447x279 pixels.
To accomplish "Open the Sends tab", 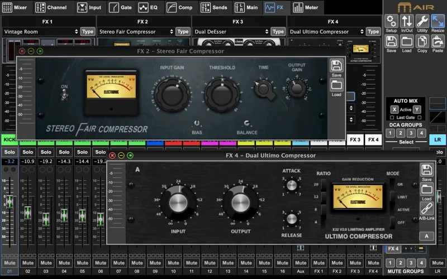I will 213,7.
